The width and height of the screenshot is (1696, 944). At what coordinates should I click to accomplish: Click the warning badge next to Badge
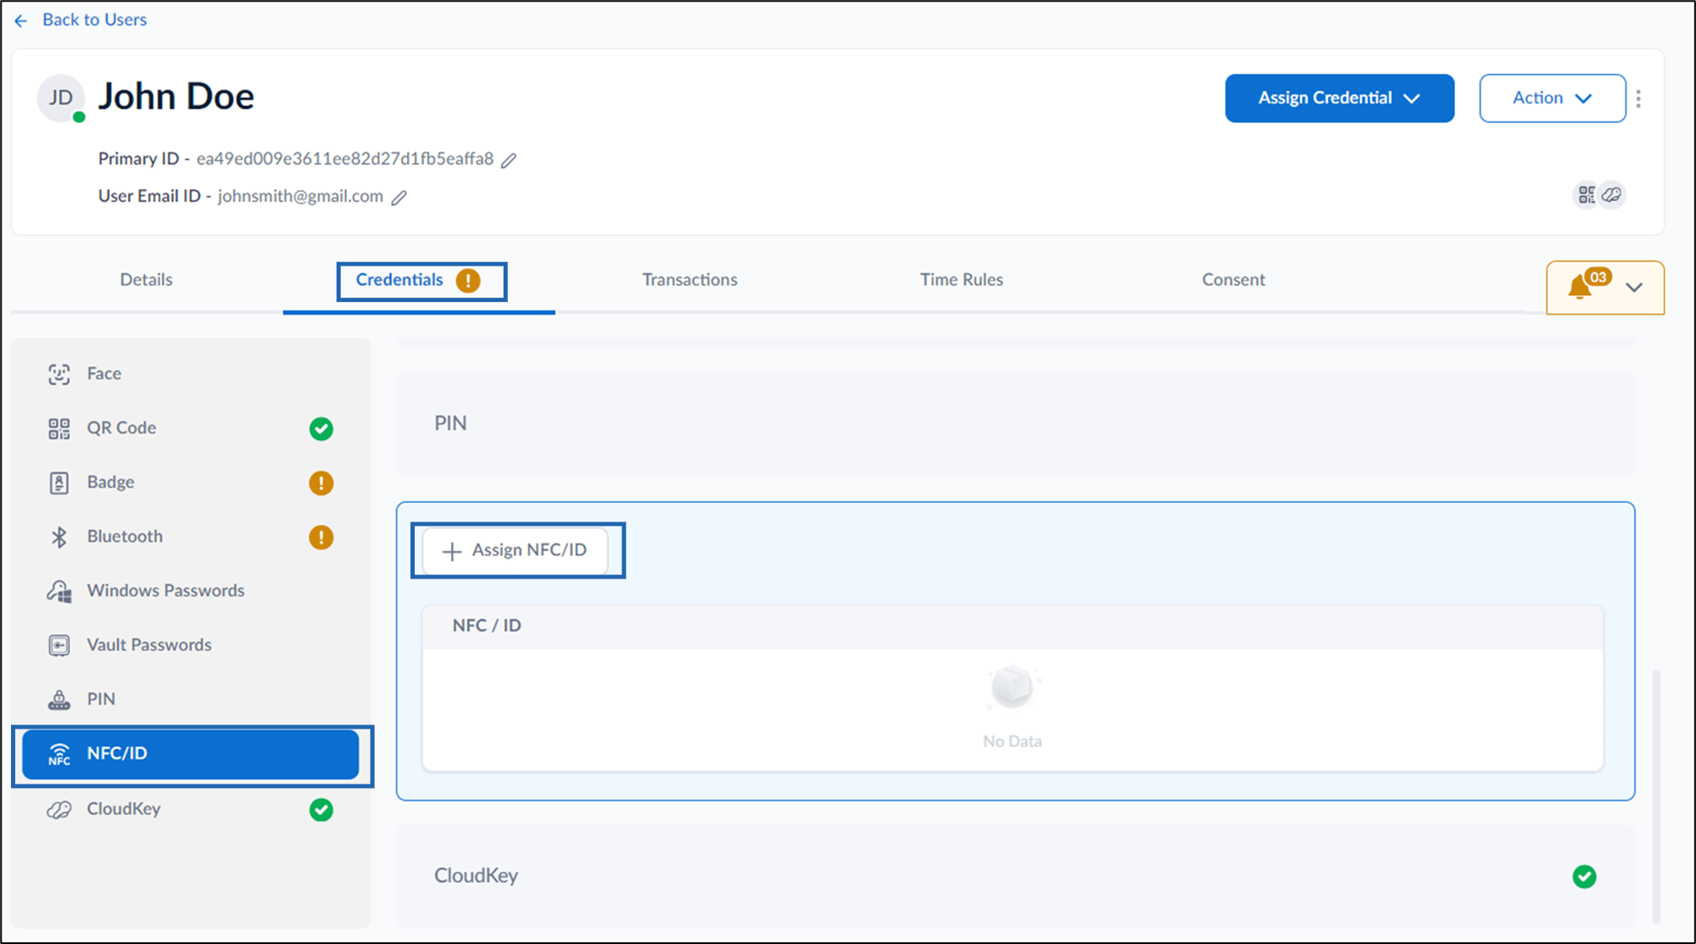(x=321, y=483)
